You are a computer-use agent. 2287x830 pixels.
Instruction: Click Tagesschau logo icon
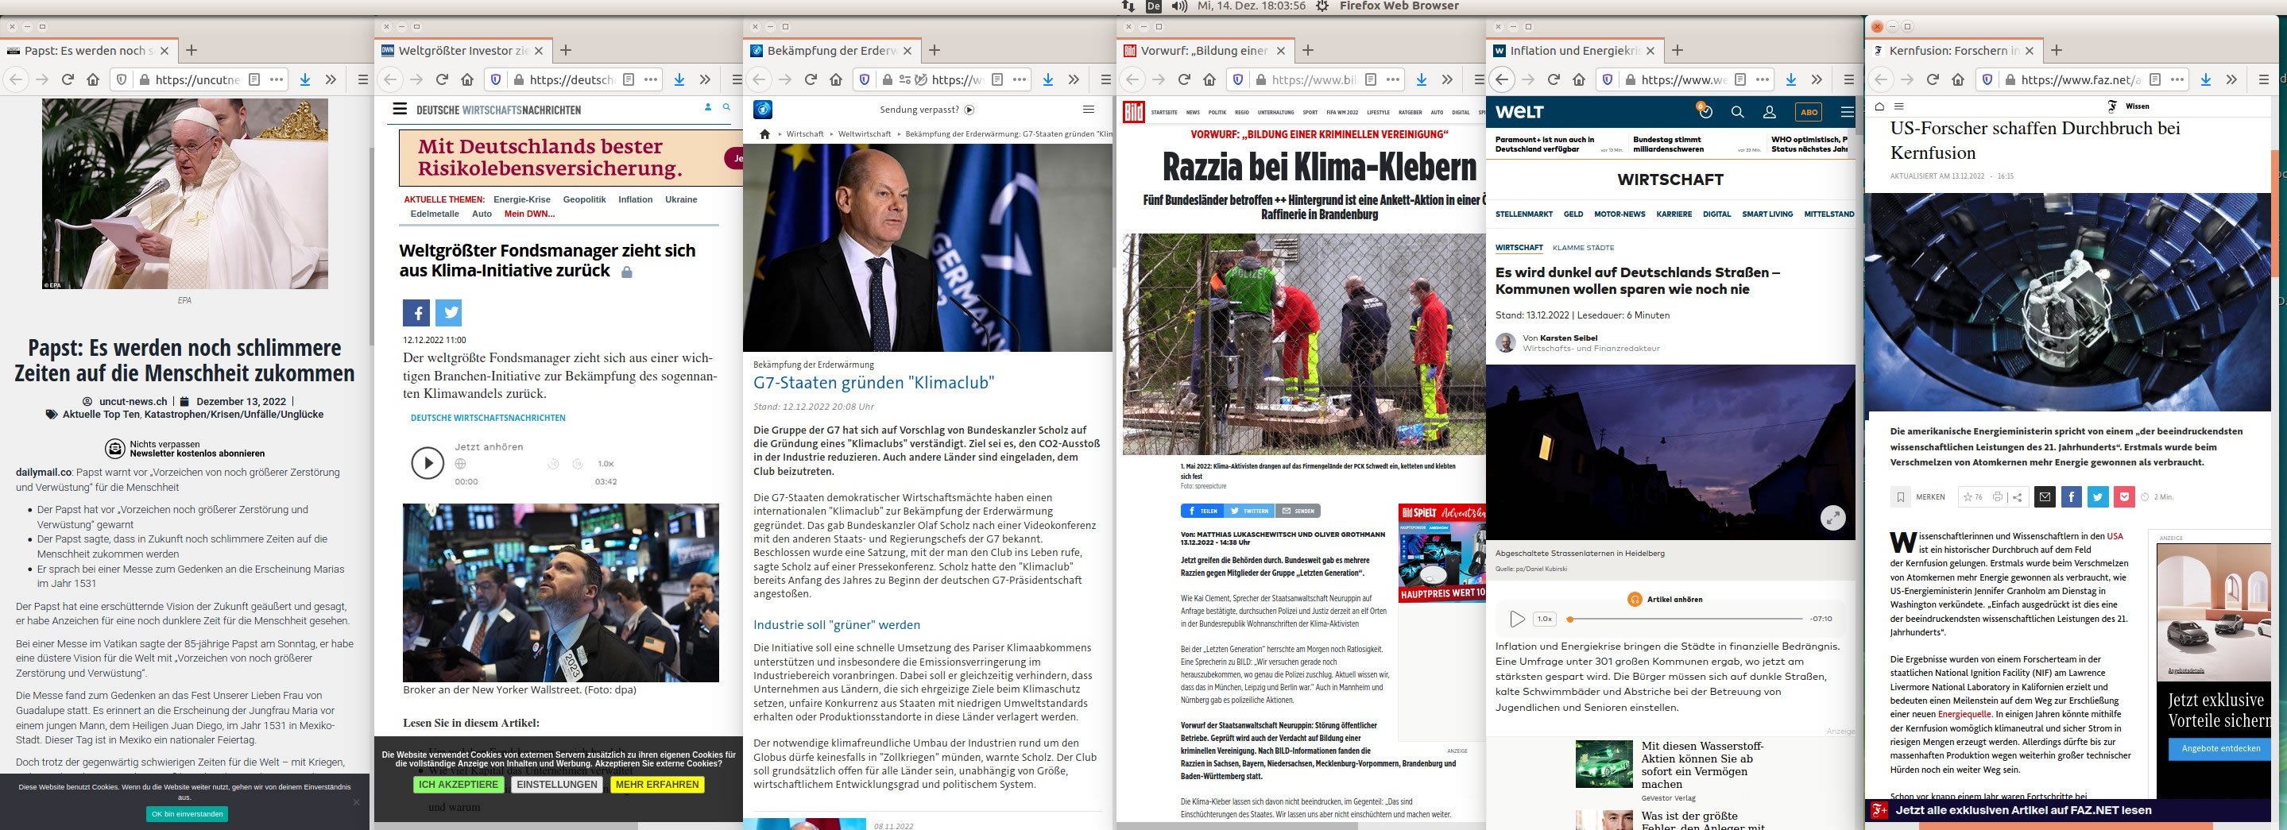click(763, 110)
